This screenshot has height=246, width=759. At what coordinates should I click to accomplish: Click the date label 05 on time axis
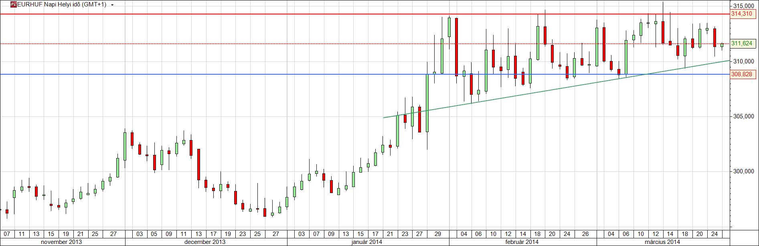coord(154,234)
